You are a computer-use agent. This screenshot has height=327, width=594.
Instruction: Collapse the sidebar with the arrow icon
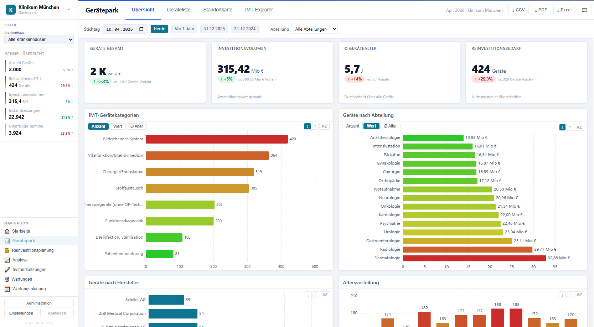click(x=69, y=10)
